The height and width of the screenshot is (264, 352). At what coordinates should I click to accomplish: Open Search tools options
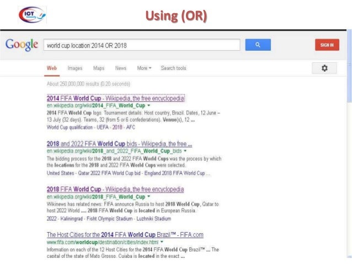[x=174, y=68]
